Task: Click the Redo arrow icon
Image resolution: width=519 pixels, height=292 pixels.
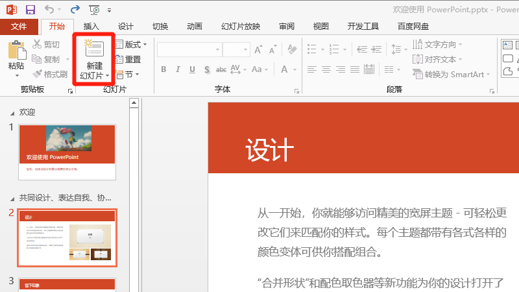Action: point(75,10)
